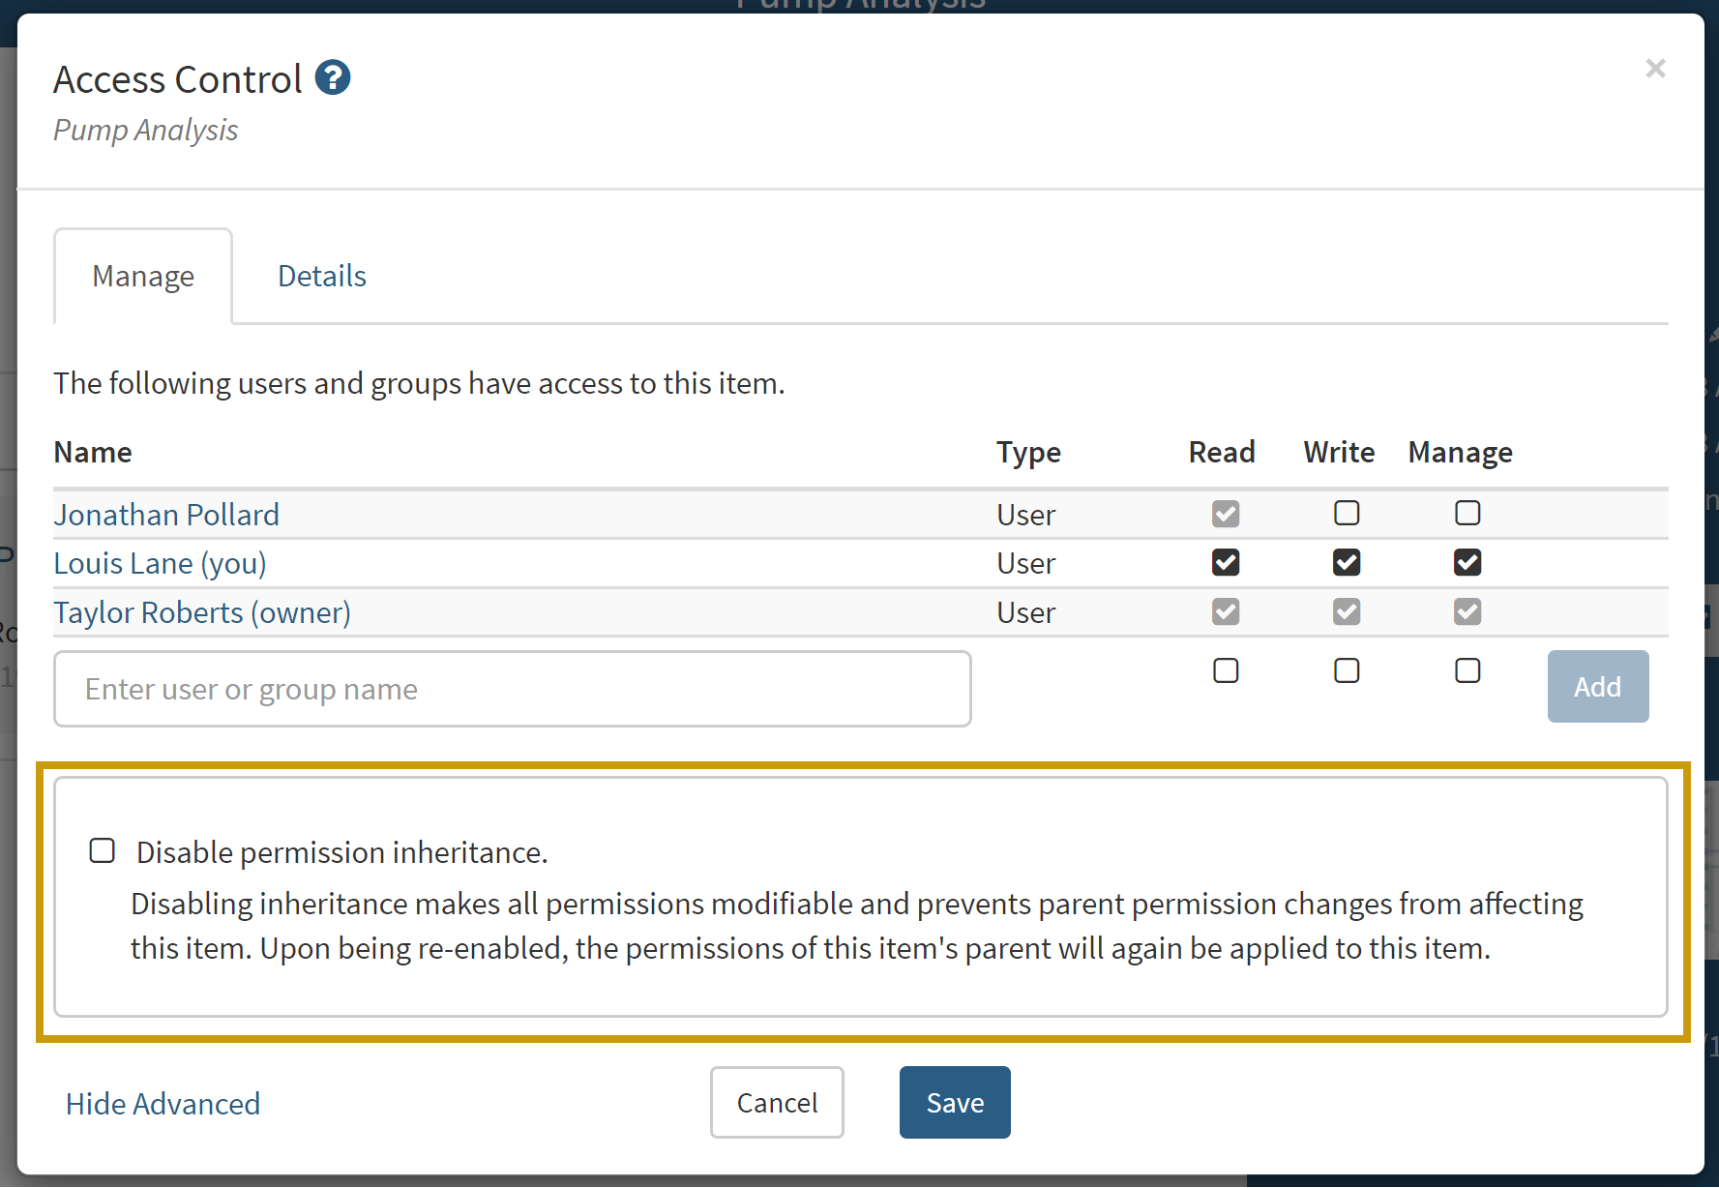Check Write box in the new user row
Viewport: 1719px width, 1188px height.
pyautogui.click(x=1347, y=670)
